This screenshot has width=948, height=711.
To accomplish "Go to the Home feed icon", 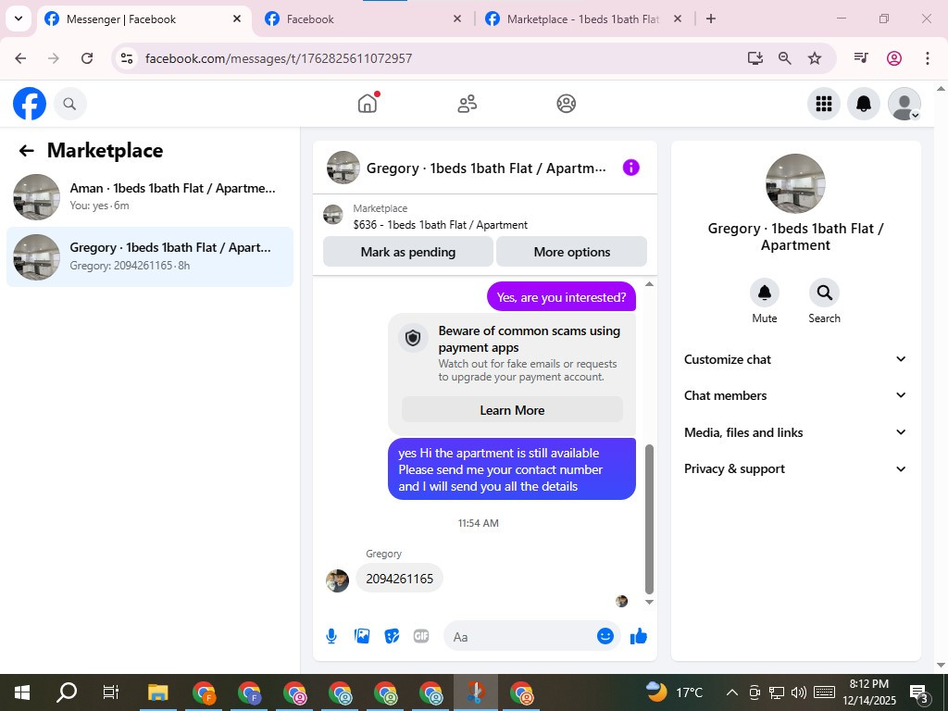I will [x=368, y=104].
